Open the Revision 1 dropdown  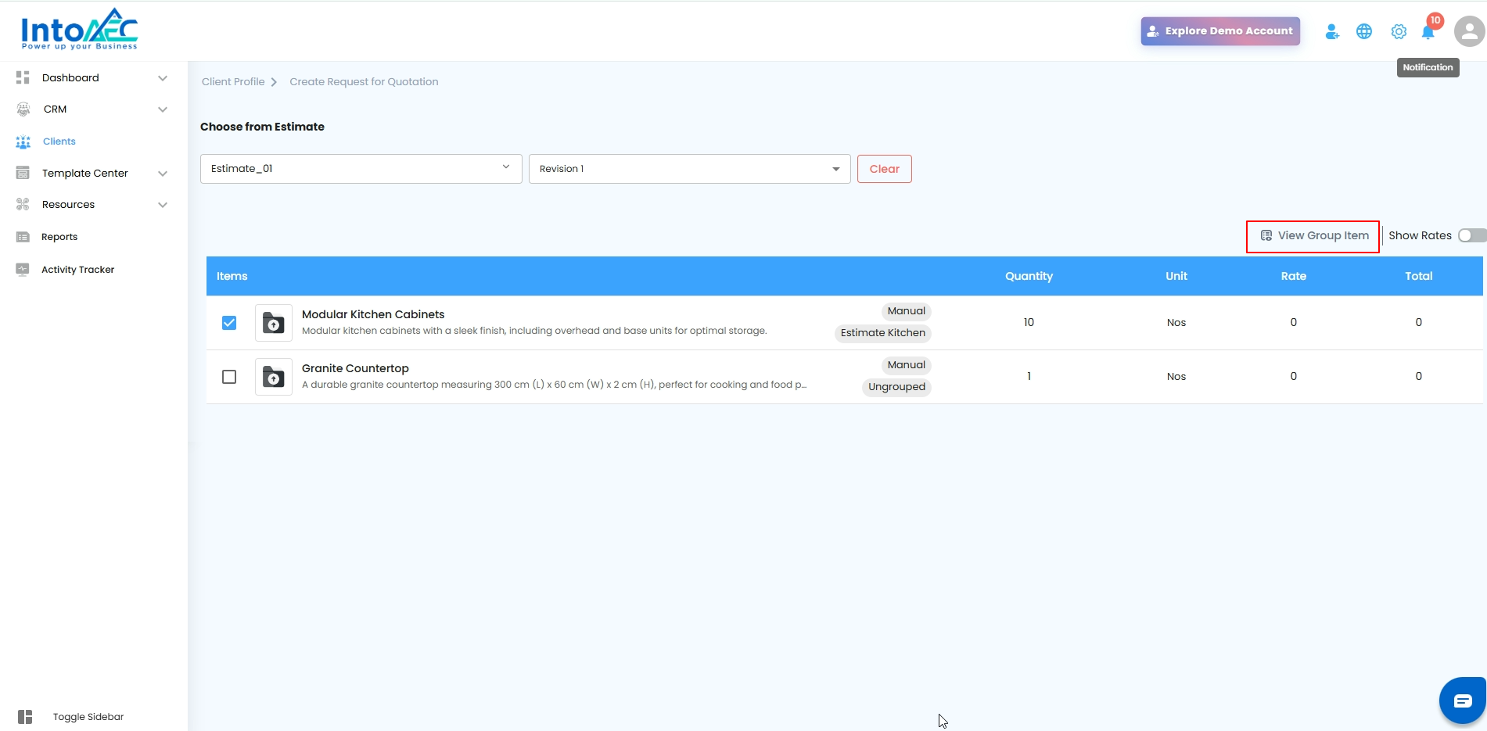pyautogui.click(x=690, y=169)
